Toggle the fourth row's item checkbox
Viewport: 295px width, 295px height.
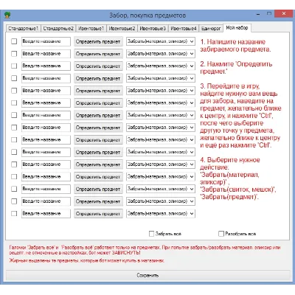tap(14, 78)
